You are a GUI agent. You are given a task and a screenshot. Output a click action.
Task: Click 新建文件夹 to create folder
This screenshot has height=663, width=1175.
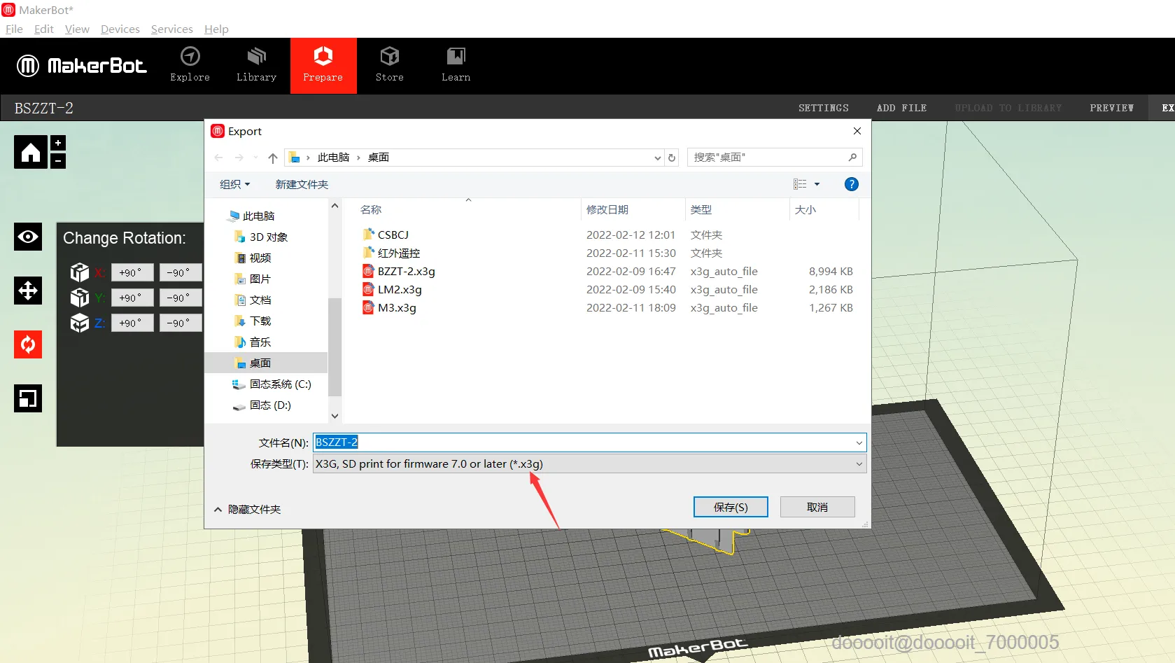click(302, 184)
